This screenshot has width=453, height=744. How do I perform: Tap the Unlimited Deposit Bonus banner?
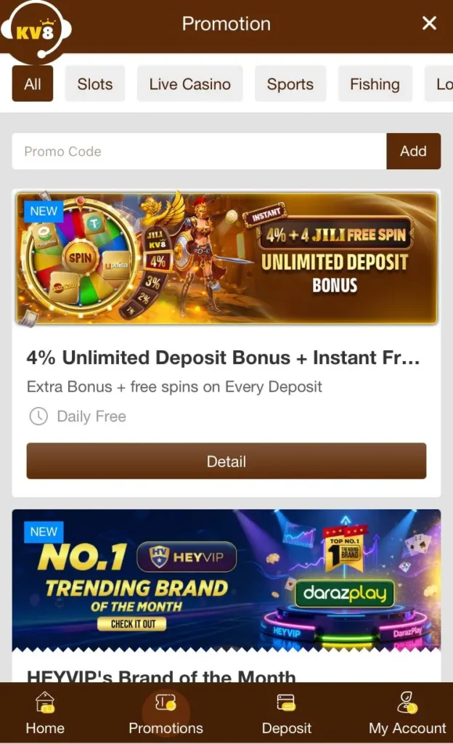(226, 258)
